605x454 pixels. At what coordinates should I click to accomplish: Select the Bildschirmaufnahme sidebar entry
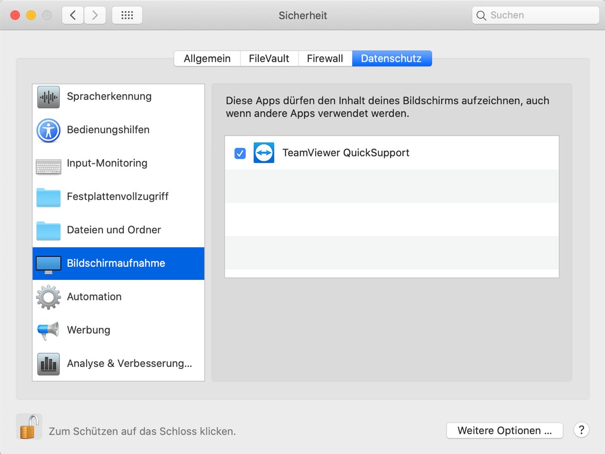116,263
